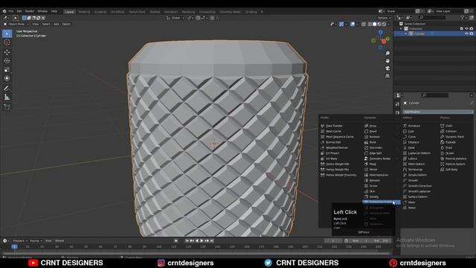The height and width of the screenshot is (268, 476).
Task: Select the Scale tool in the left toolbar
Action: coord(7,69)
